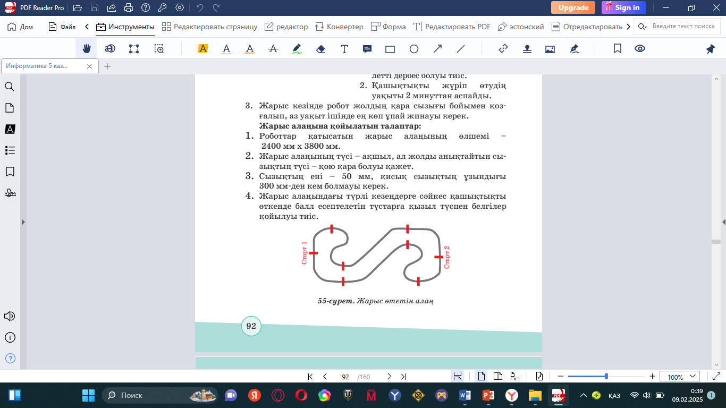This screenshot has height=408, width=726.
Task: Add a comment note annotation
Action: pyautogui.click(x=367, y=49)
